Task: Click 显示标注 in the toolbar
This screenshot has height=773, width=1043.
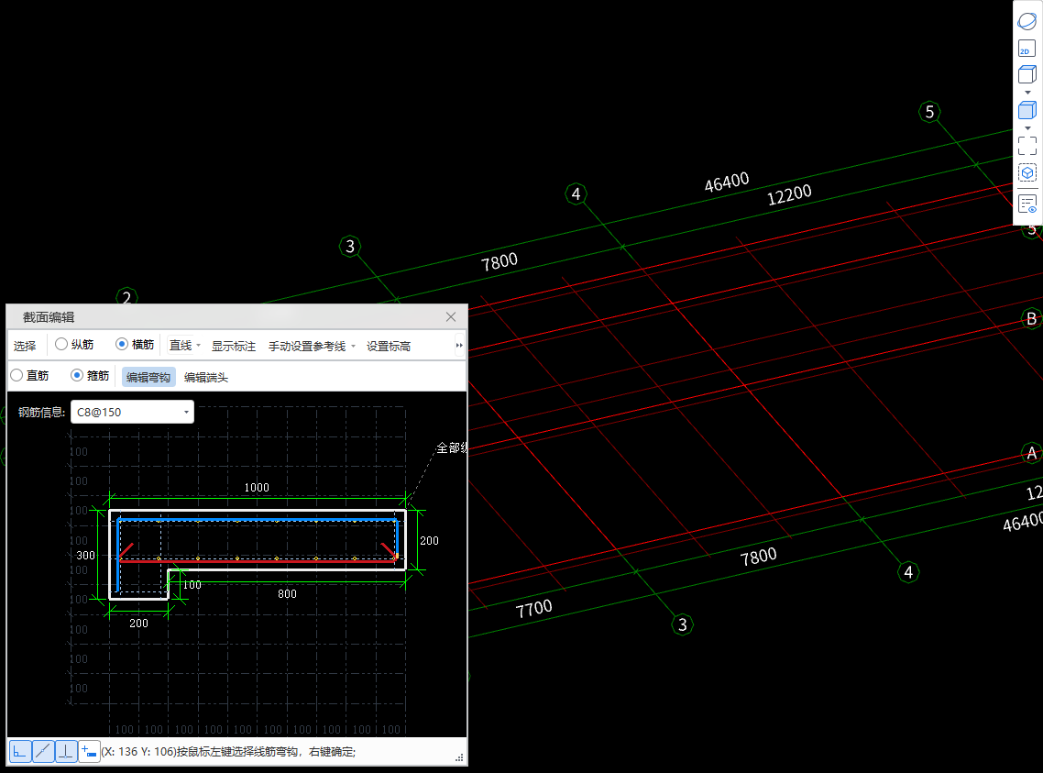Action: [234, 346]
